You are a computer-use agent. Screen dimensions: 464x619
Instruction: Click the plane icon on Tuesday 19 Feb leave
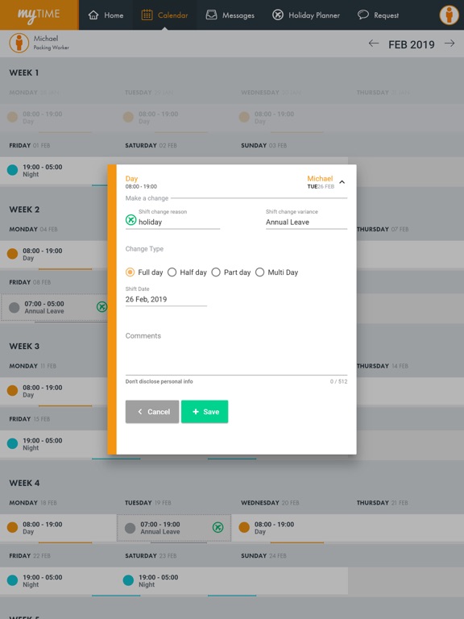pos(217,527)
